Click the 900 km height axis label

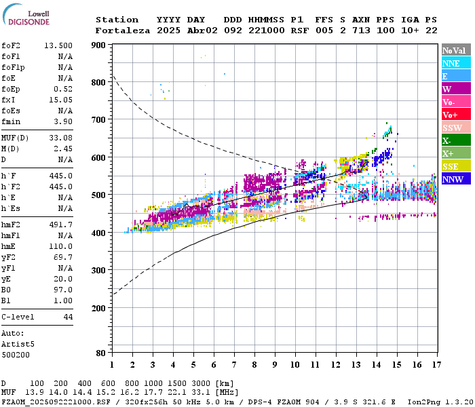[98, 45]
